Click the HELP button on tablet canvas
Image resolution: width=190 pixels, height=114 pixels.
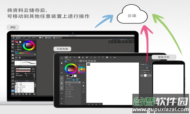pos(88,65)
